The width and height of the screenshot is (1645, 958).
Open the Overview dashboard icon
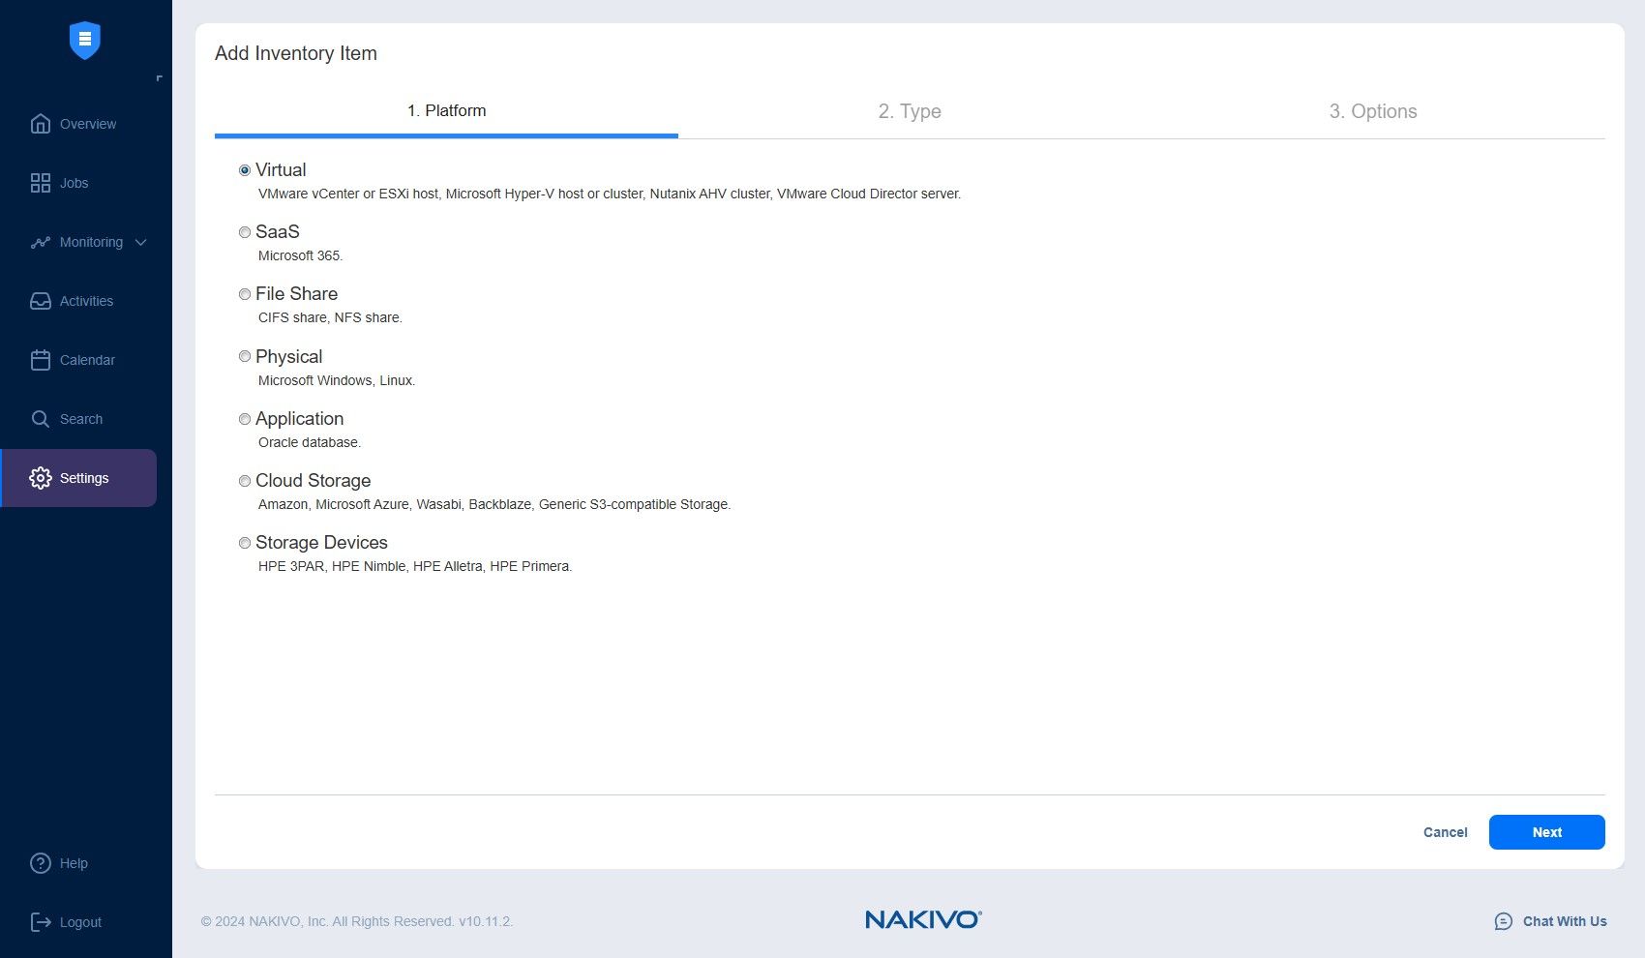point(40,124)
